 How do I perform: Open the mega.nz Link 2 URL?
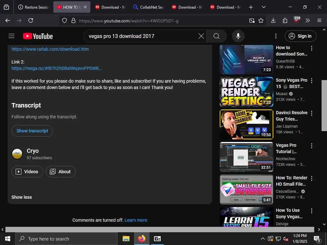click(x=57, y=68)
